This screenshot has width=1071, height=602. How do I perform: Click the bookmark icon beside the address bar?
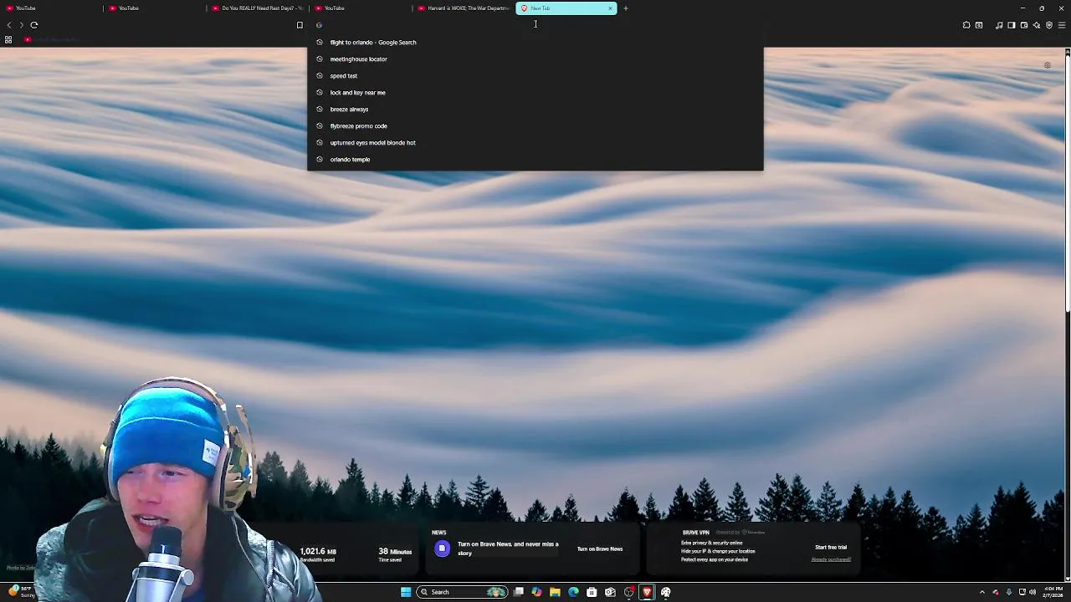[300, 25]
